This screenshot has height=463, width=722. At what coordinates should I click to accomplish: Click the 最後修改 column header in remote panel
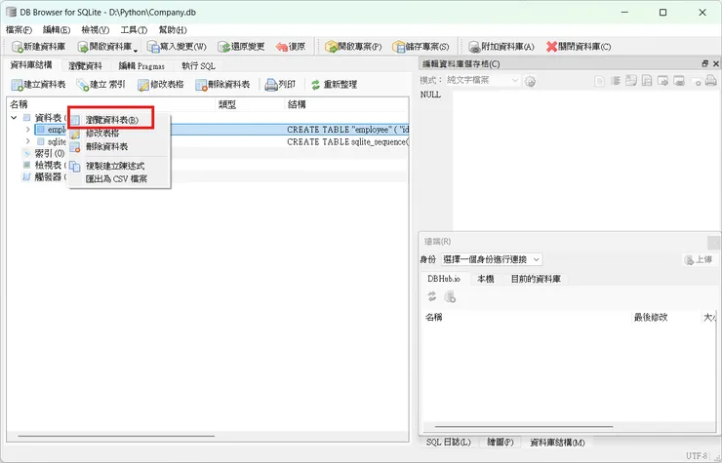coord(651,317)
